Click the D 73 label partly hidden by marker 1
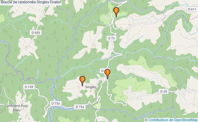This screenshot has height=122, width=198. click(x=103, y=71)
